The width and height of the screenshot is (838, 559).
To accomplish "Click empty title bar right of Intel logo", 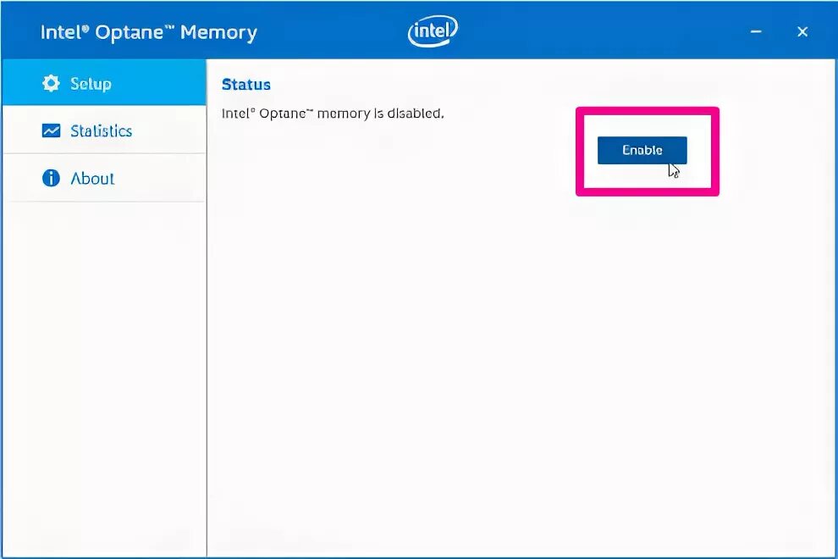I will tap(593, 32).
